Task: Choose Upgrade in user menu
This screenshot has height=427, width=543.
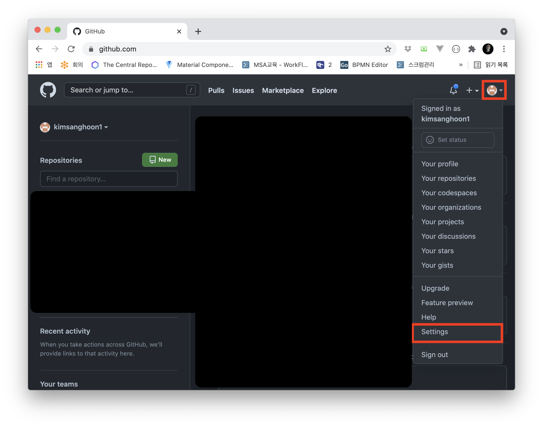Action: coord(458,288)
